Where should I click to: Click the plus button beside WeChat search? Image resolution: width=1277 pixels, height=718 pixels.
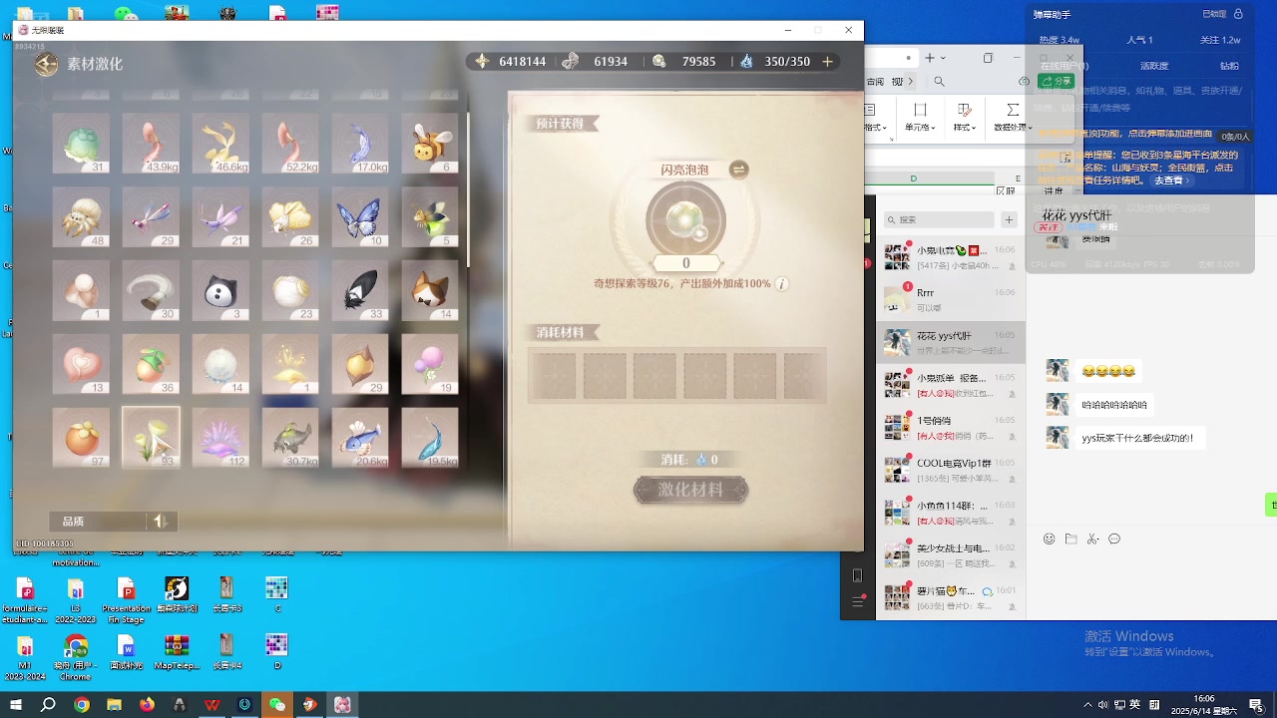pos(1010,219)
